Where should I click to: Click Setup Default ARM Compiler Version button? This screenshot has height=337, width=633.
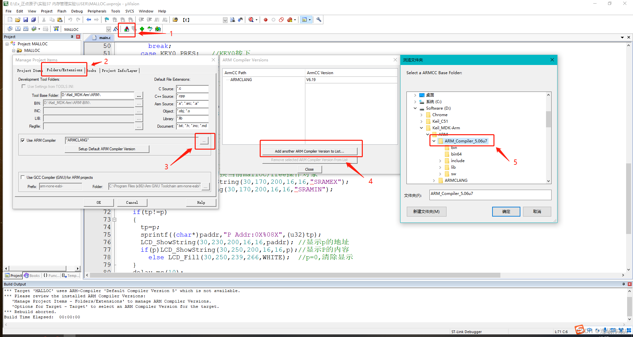[107, 149]
